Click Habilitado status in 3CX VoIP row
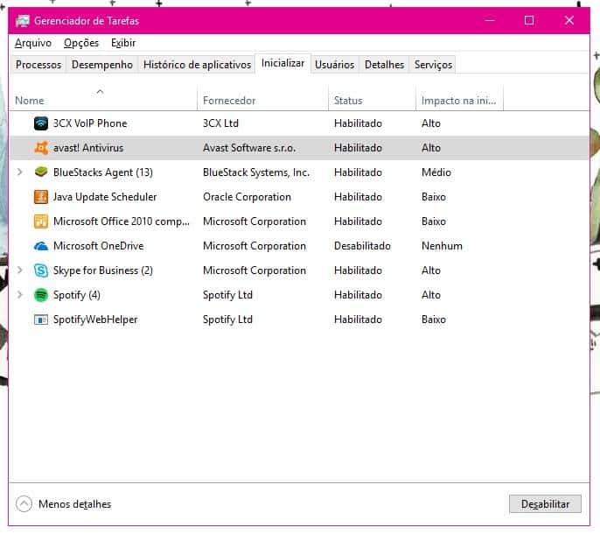Image resolution: width=600 pixels, height=534 pixels. (358, 123)
